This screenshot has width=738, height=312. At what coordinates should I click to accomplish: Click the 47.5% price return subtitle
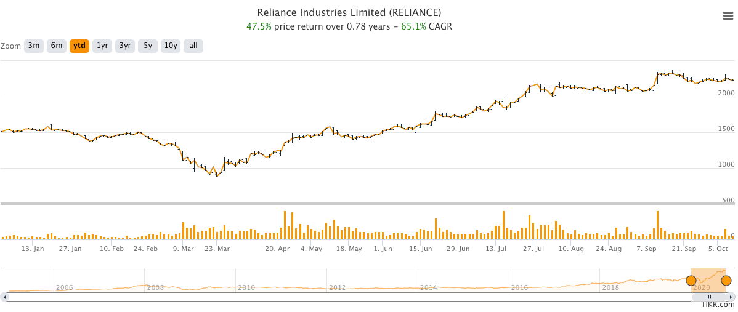[x=349, y=26]
